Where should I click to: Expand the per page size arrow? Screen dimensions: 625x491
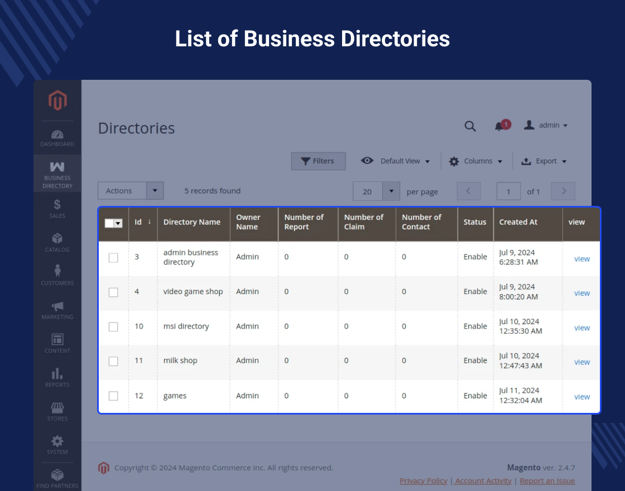pos(391,191)
